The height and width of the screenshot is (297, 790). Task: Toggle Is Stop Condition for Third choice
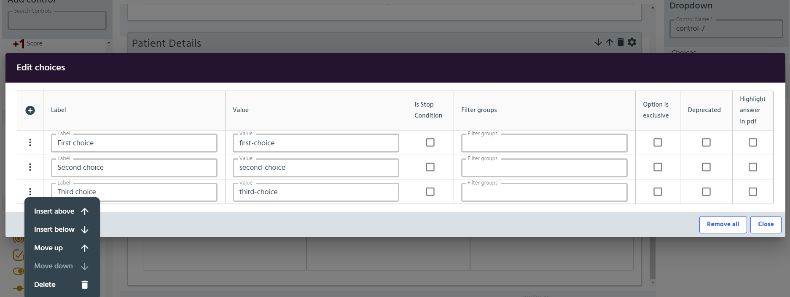pos(430,192)
